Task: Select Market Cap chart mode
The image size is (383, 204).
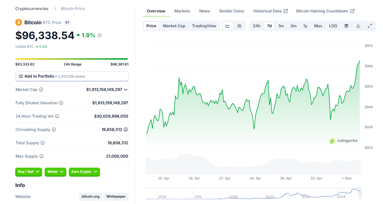Action: click(x=174, y=26)
